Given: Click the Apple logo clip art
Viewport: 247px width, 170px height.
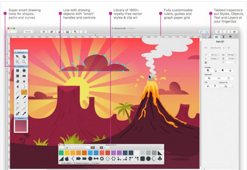Looking at the screenshot, I should click(67, 159).
